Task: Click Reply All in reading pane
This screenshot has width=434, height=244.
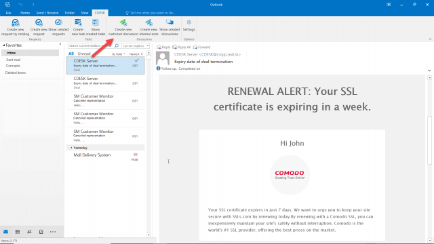Action: tap(182, 47)
